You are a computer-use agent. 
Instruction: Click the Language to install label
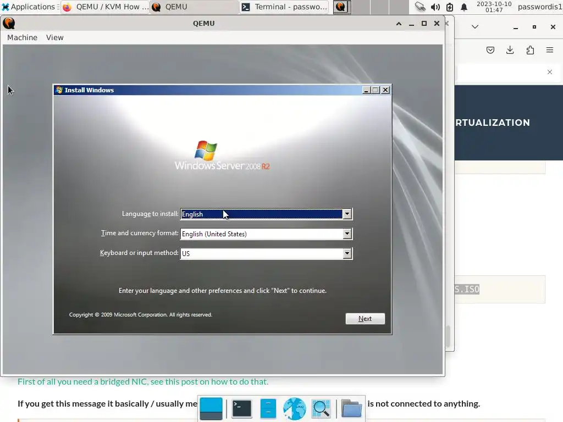click(x=150, y=214)
